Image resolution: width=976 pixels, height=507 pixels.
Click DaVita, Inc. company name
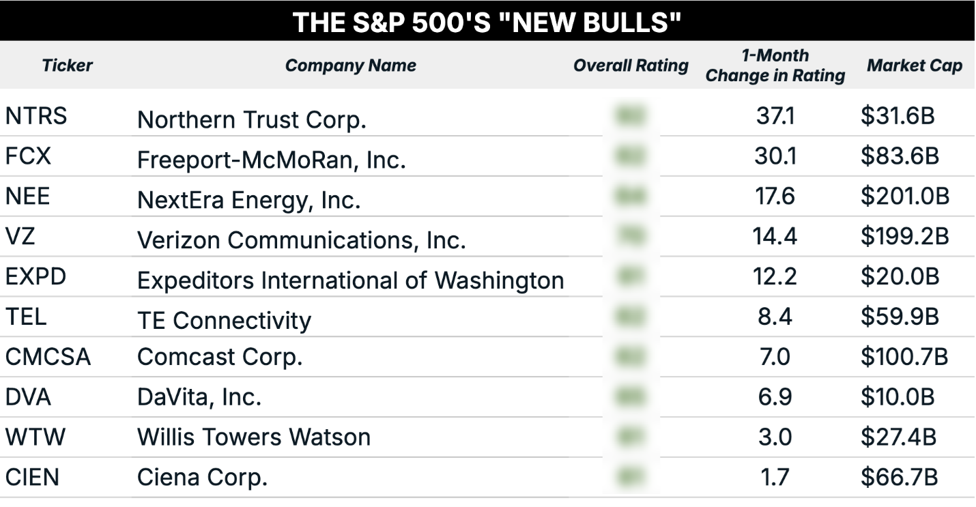[199, 396]
